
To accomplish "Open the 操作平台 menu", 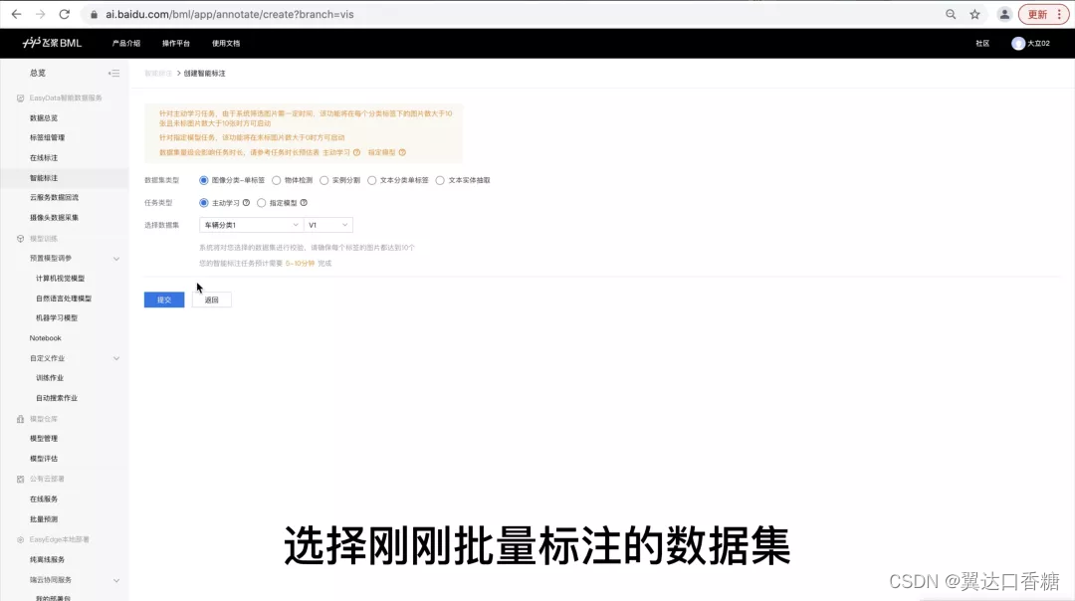I will pos(176,43).
